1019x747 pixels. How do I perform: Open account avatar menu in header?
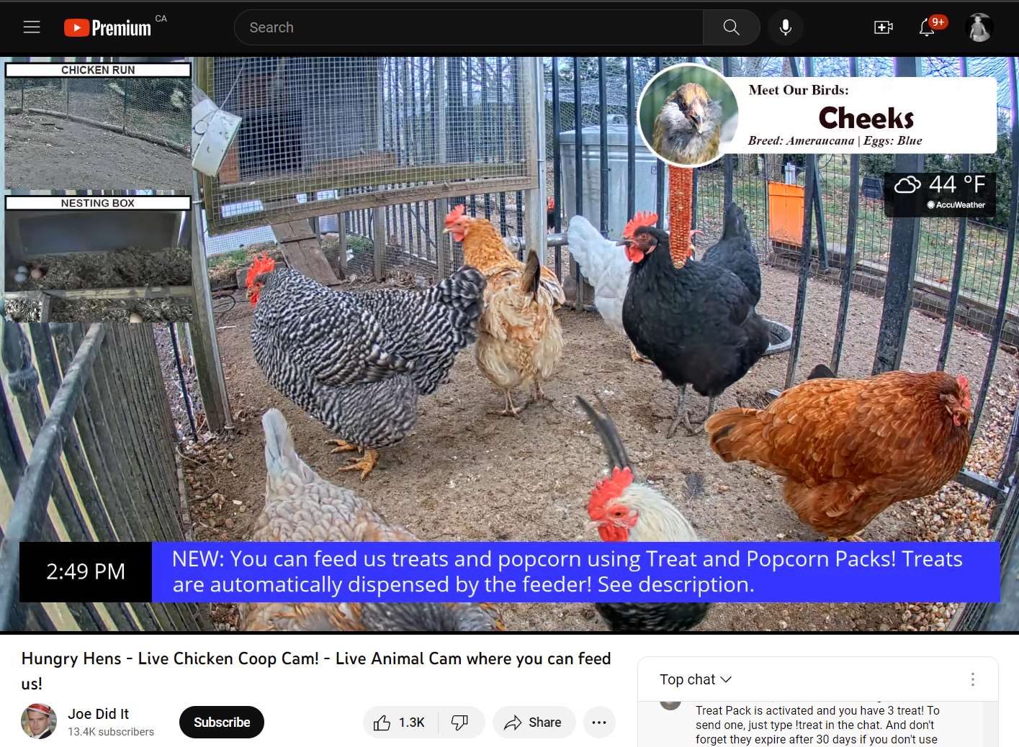(x=979, y=27)
